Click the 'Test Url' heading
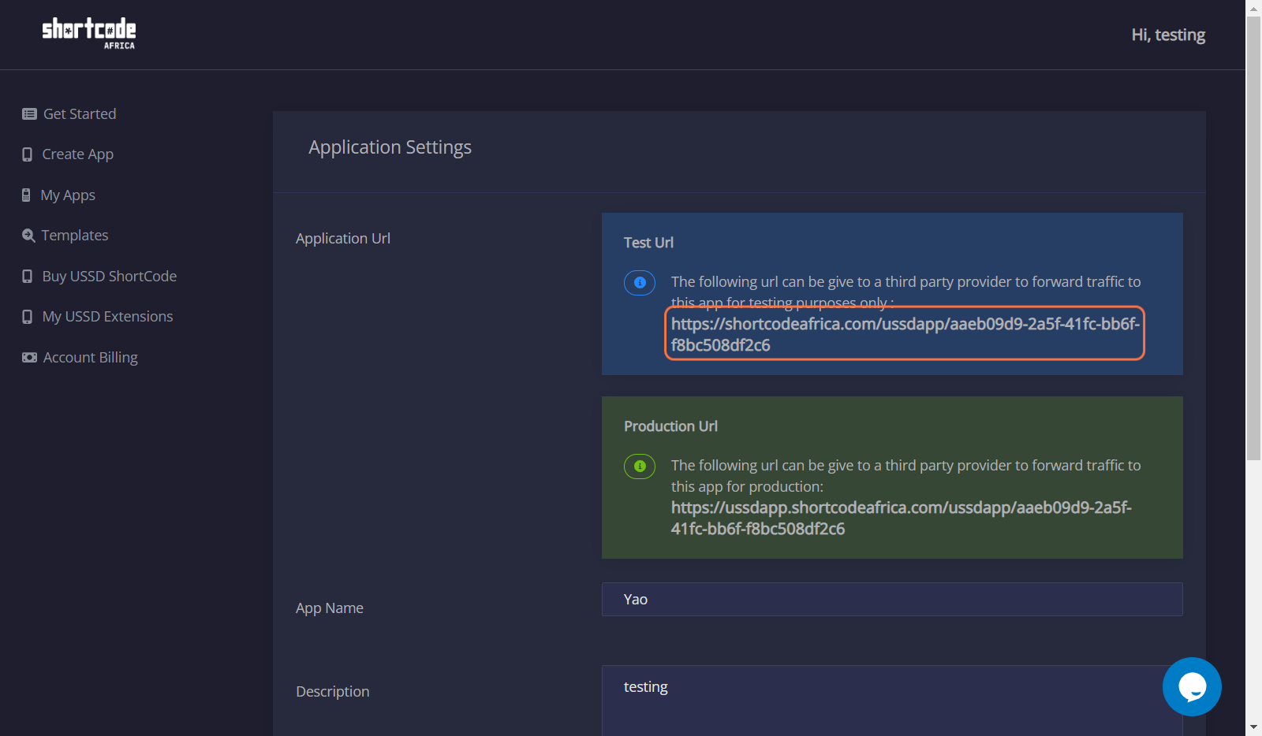This screenshot has height=736, width=1262. click(x=648, y=243)
